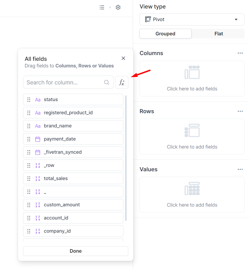Click text type icon beside brand_name
This screenshot has height=268, width=249.
pos(38,126)
